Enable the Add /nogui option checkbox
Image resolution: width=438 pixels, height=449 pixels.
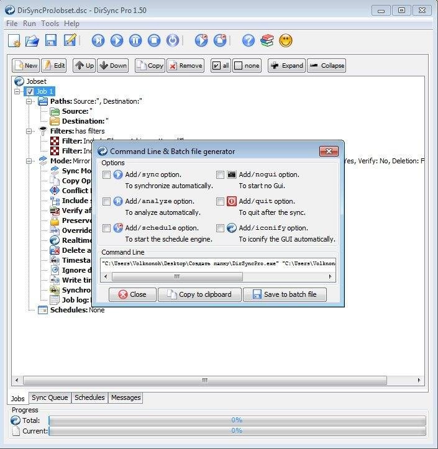tap(220, 175)
